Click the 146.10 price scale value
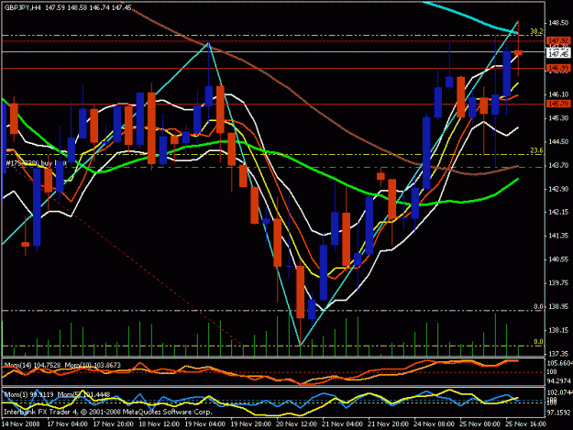The image size is (573, 430). pyautogui.click(x=558, y=94)
